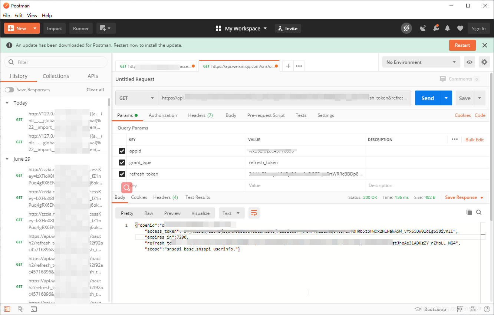The height and width of the screenshot is (315, 494).
Task: Click the heart icon in header
Action: tap(460, 29)
